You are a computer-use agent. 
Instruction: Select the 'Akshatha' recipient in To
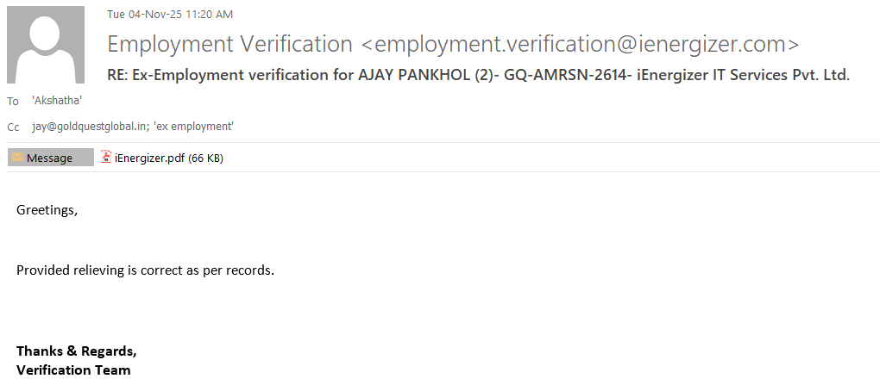[x=57, y=101]
